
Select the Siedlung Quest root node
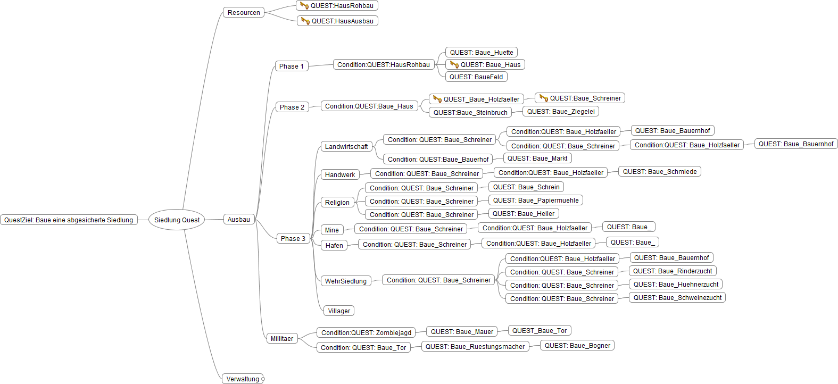177,220
